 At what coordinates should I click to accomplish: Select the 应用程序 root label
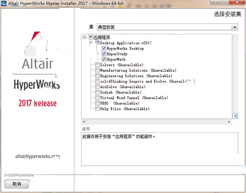[x=102, y=38]
